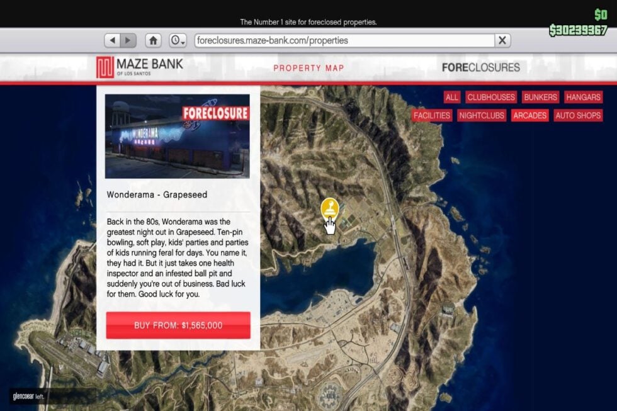The image size is (617, 411).
Task: Filter properties by Auto Shops
Action: 578,115
